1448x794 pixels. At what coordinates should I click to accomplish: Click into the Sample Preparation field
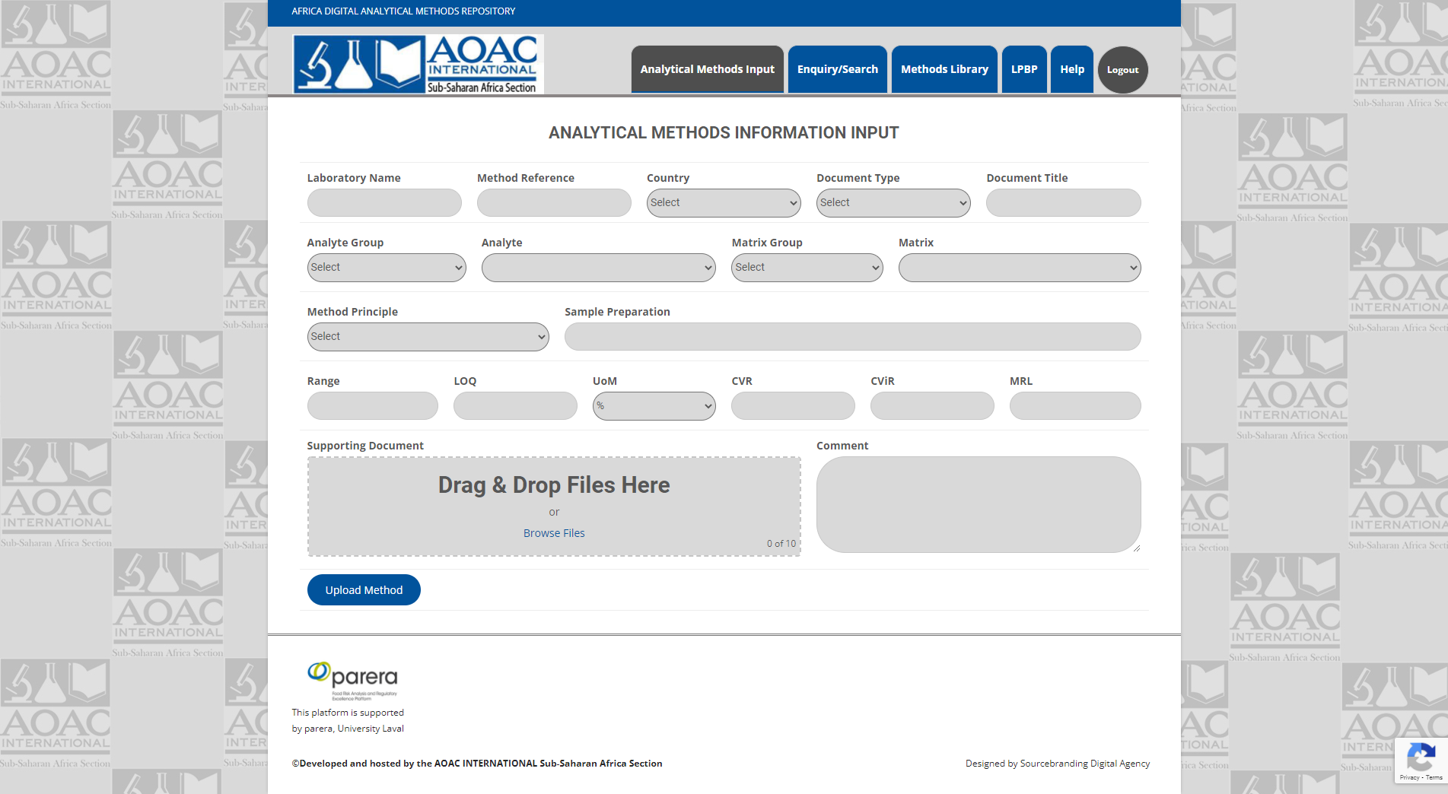click(x=852, y=337)
